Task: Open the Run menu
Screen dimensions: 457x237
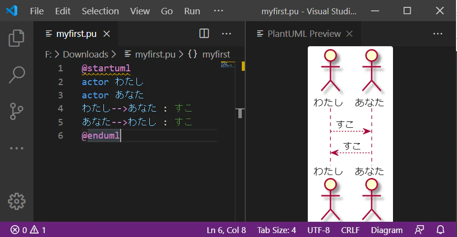Action: 192,11
